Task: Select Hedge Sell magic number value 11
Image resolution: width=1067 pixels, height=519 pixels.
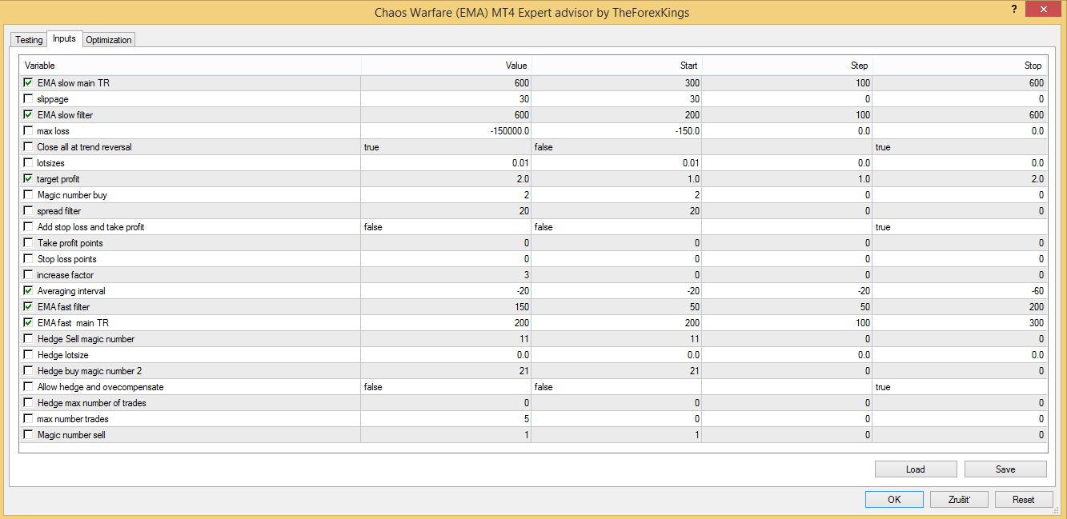Action: click(446, 339)
